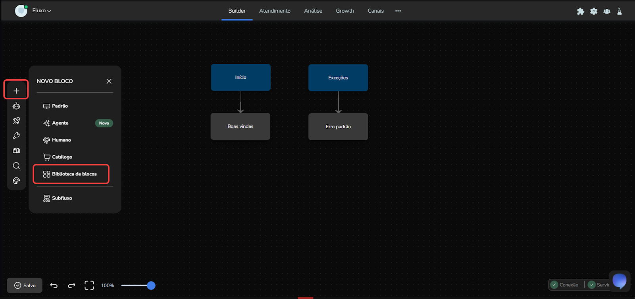The image size is (635, 299).
Task: Click the redo arrow
Action: tap(71, 286)
